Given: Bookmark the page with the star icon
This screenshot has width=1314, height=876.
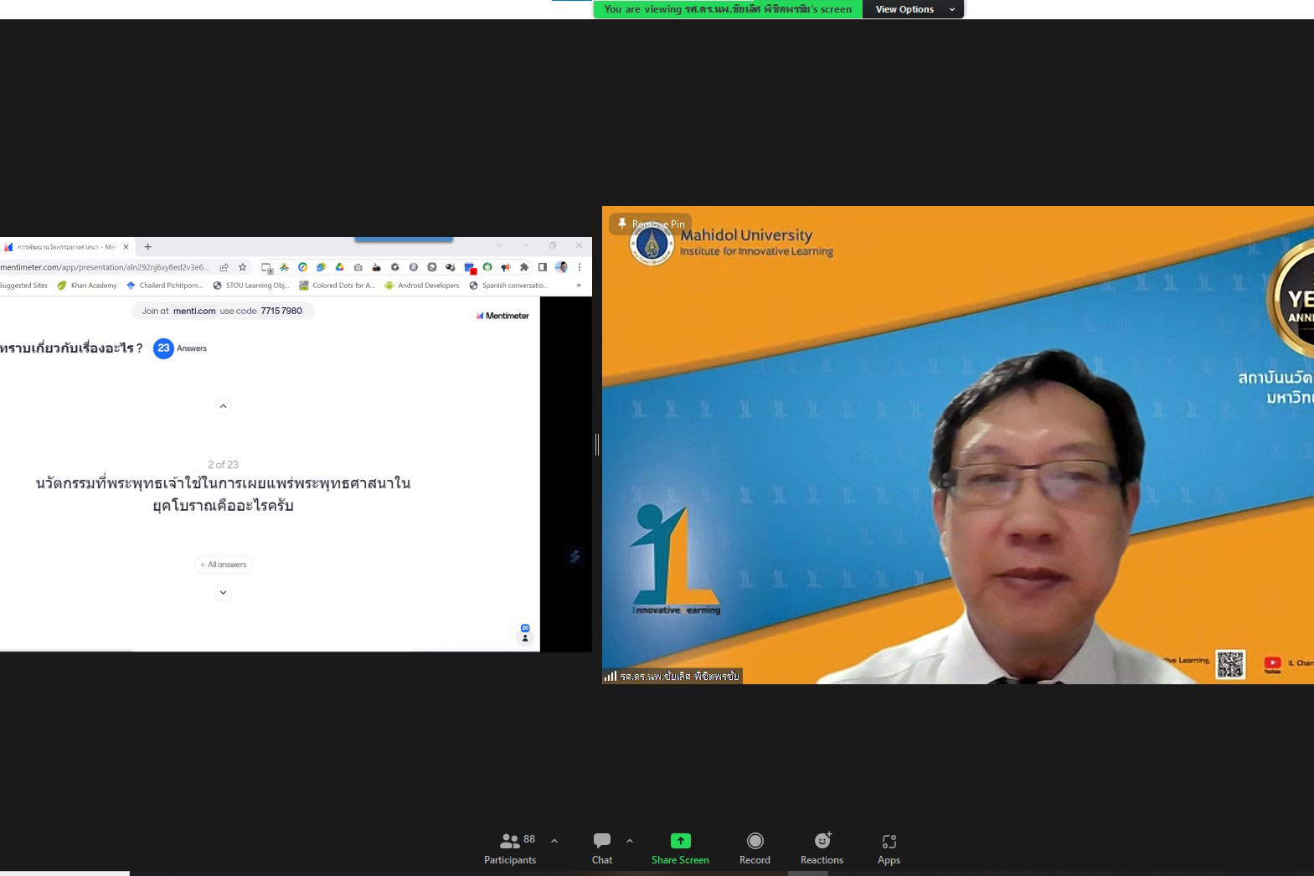Looking at the screenshot, I should [x=243, y=267].
